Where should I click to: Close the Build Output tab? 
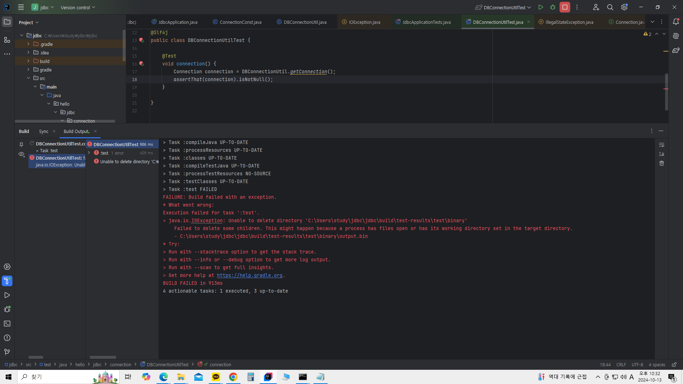click(95, 131)
